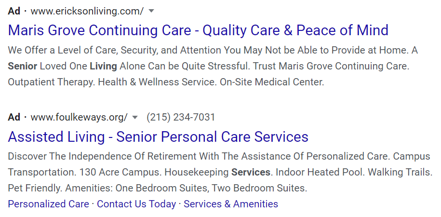
Task: Click the www.foulkeways.org/ display URL
Action: (x=79, y=117)
